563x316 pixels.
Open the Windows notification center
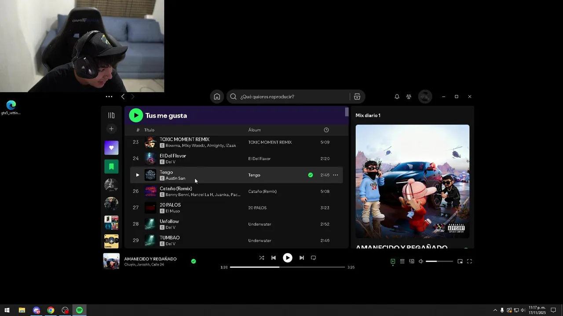tap(553, 310)
